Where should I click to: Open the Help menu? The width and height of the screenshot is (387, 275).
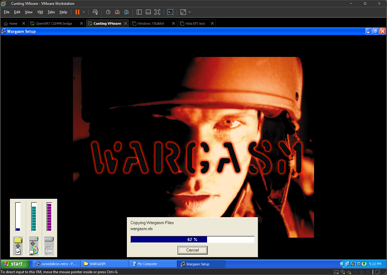(63, 12)
